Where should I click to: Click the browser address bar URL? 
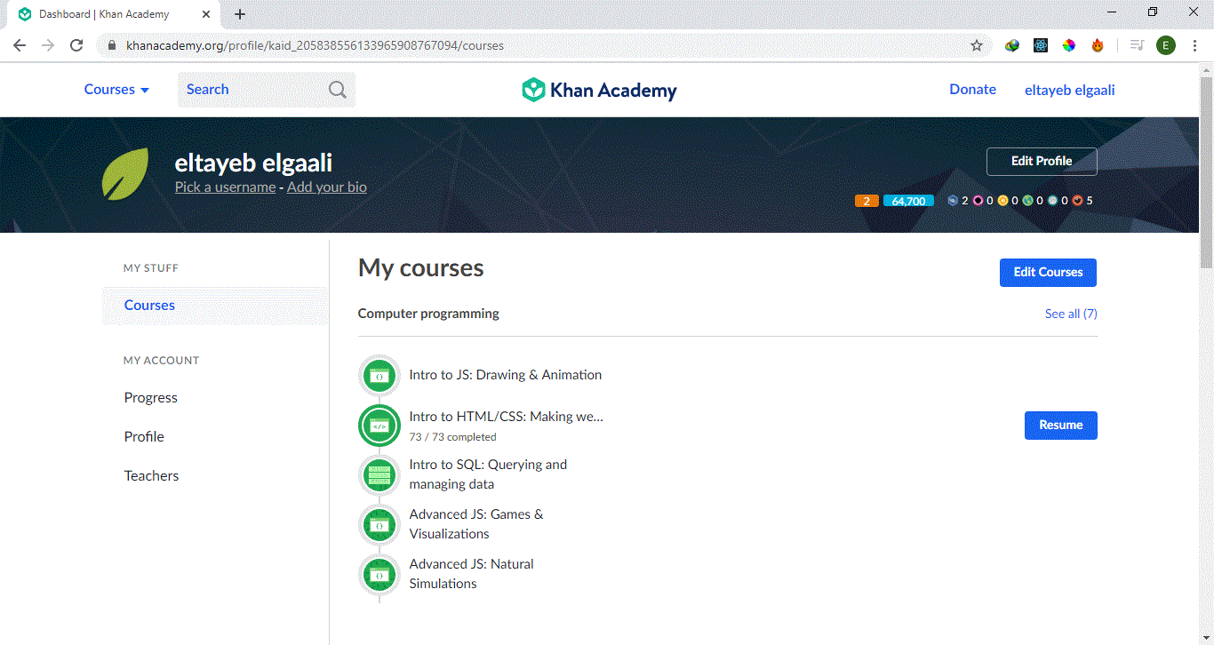click(x=315, y=45)
